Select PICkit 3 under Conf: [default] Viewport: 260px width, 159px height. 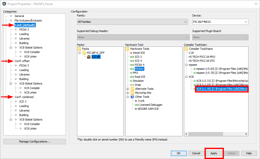pyautogui.click(x=24, y=29)
